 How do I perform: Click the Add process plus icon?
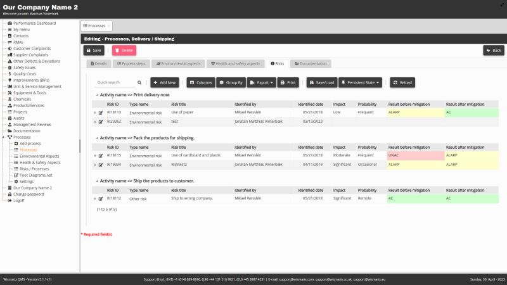tap(16, 144)
